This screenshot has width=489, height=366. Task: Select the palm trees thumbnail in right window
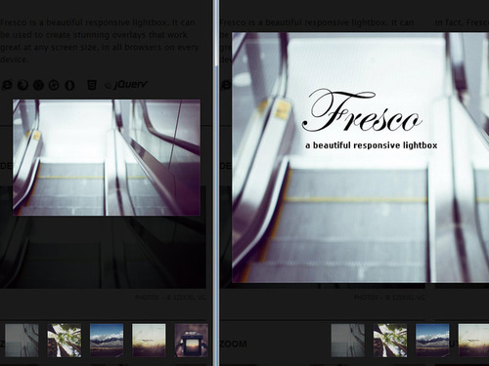tap(390, 341)
